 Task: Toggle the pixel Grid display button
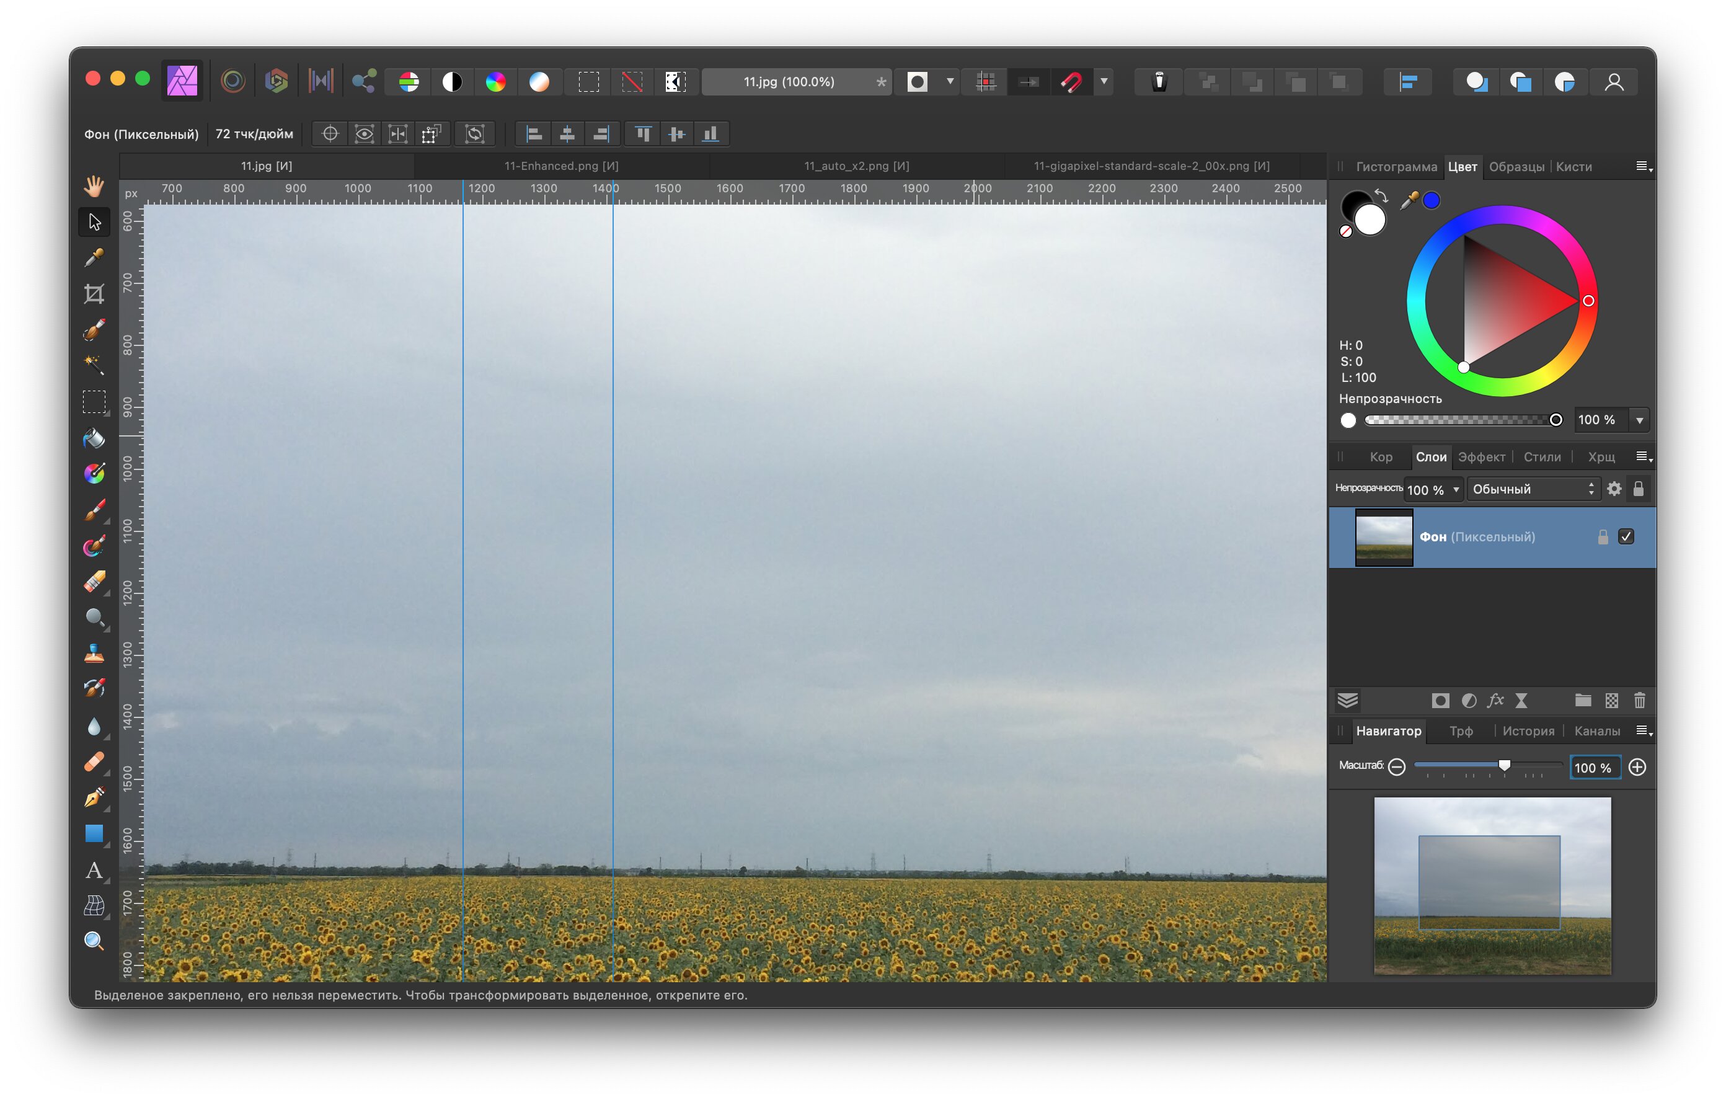986,82
